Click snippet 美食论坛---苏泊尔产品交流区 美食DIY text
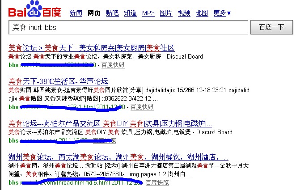Screen dimensions: 296x190 tap(120, 132)
